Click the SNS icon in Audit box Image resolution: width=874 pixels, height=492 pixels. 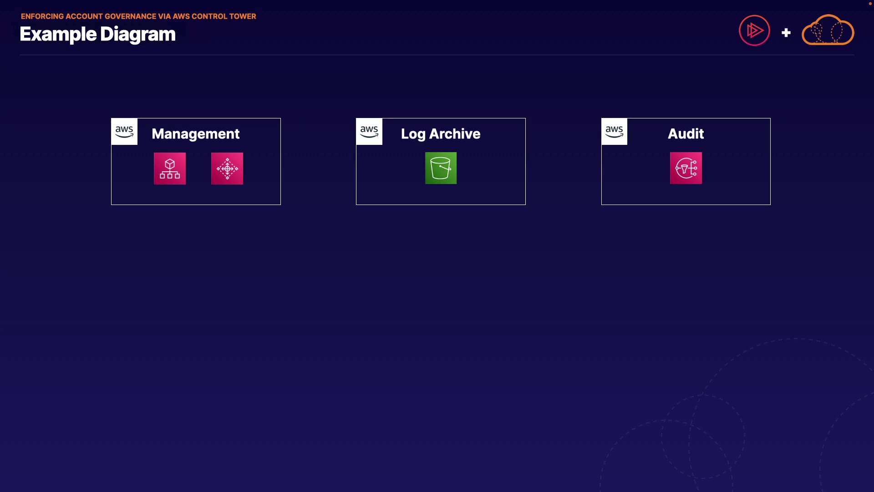(x=686, y=168)
